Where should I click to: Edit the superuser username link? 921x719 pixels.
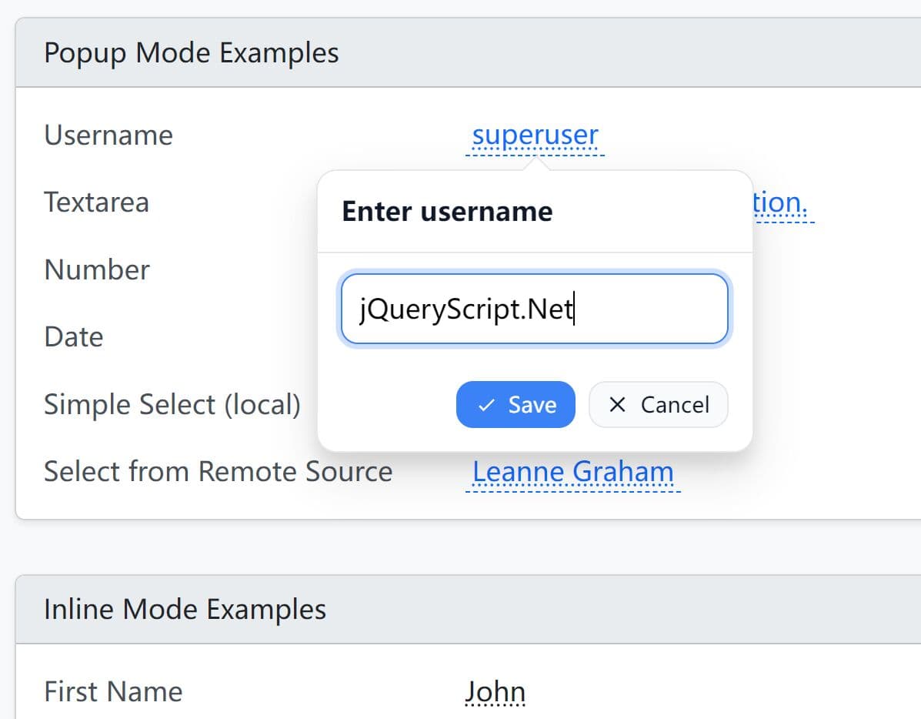[536, 135]
